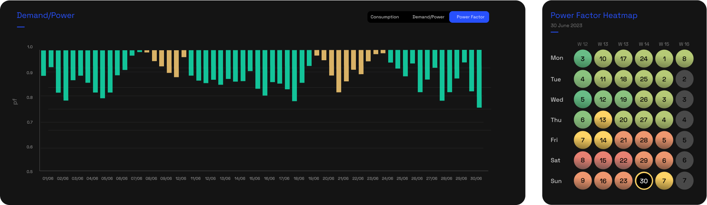Click the 'Sun' row label
This screenshot has width=707, height=205.
[x=556, y=181]
